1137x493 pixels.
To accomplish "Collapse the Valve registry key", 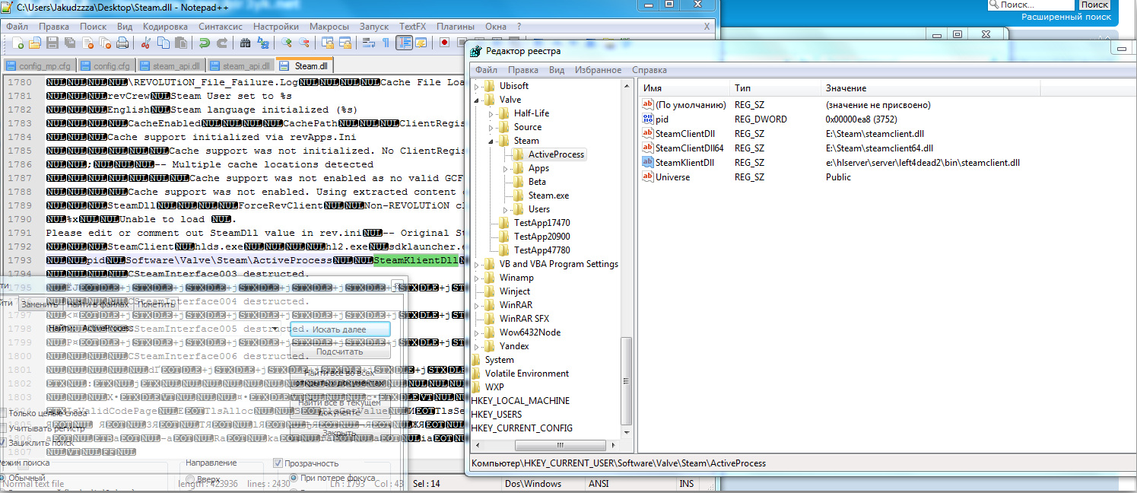I will point(476,100).
